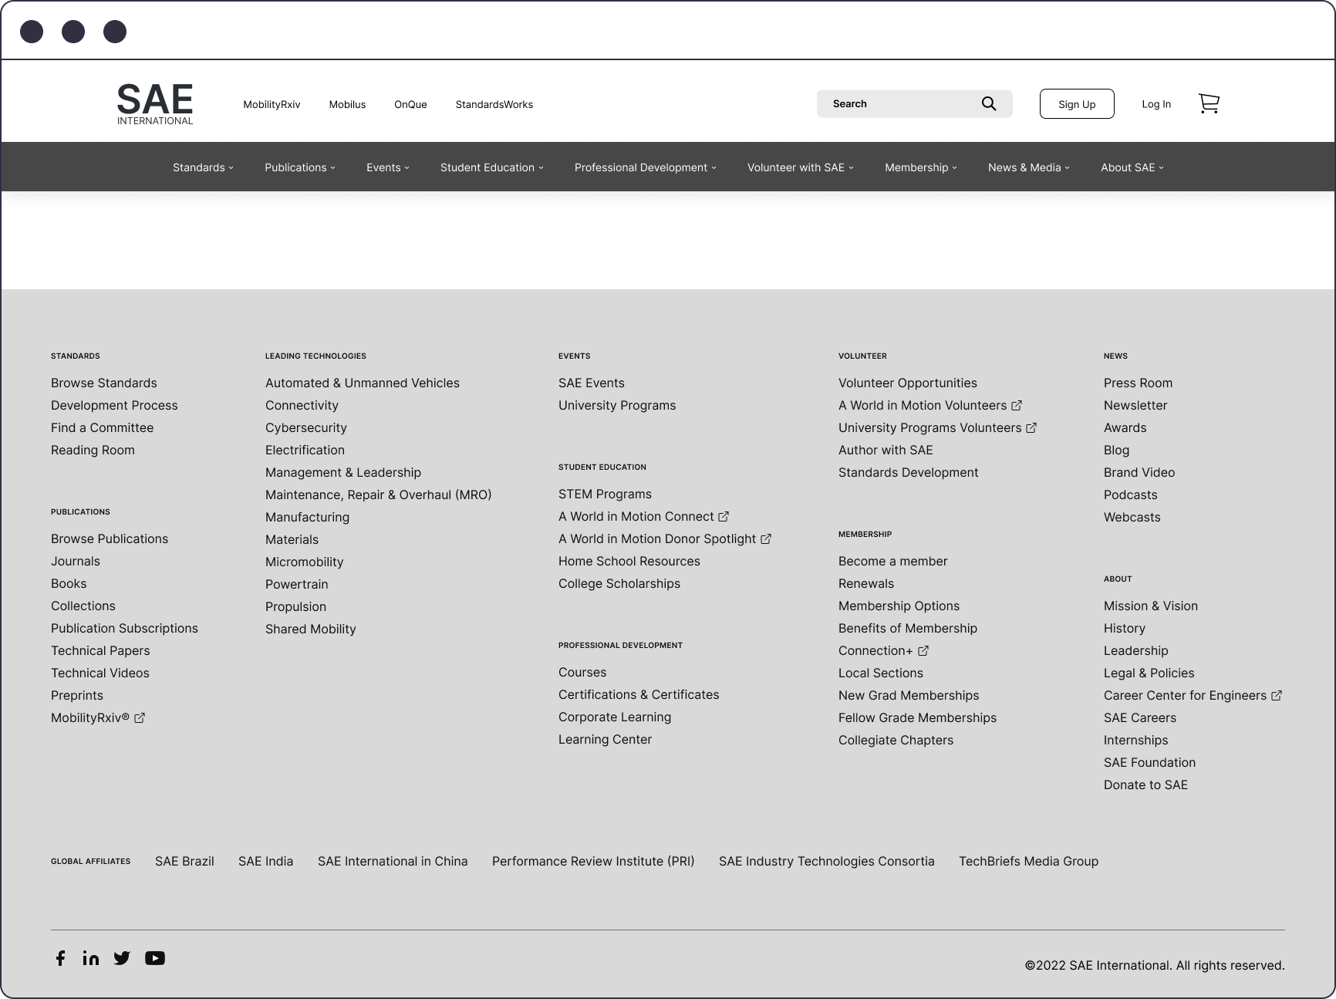Open Technical Papers link

[100, 650]
